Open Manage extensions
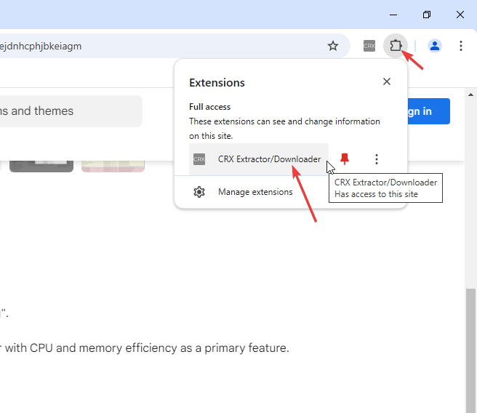This screenshot has width=477, height=413. (254, 192)
